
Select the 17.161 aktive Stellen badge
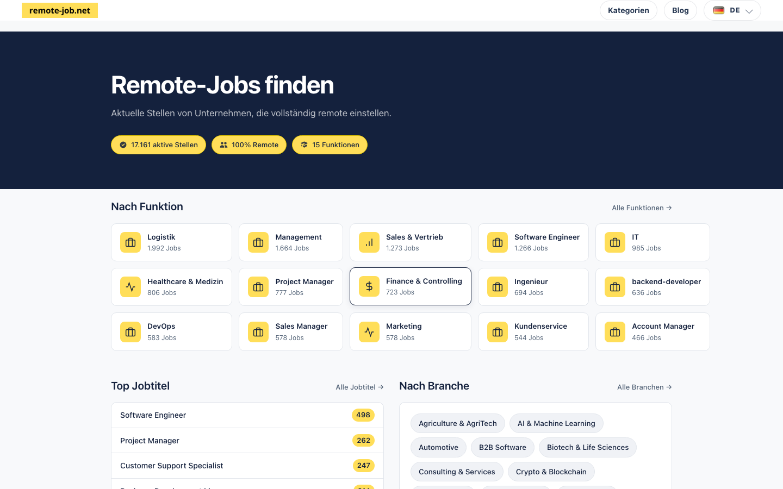click(158, 145)
